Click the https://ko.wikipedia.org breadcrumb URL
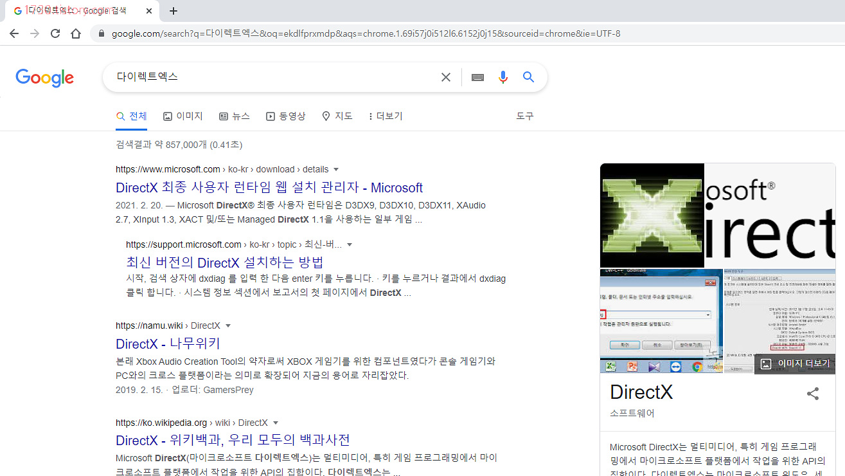The width and height of the screenshot is (845, 476). click(161, 423)
